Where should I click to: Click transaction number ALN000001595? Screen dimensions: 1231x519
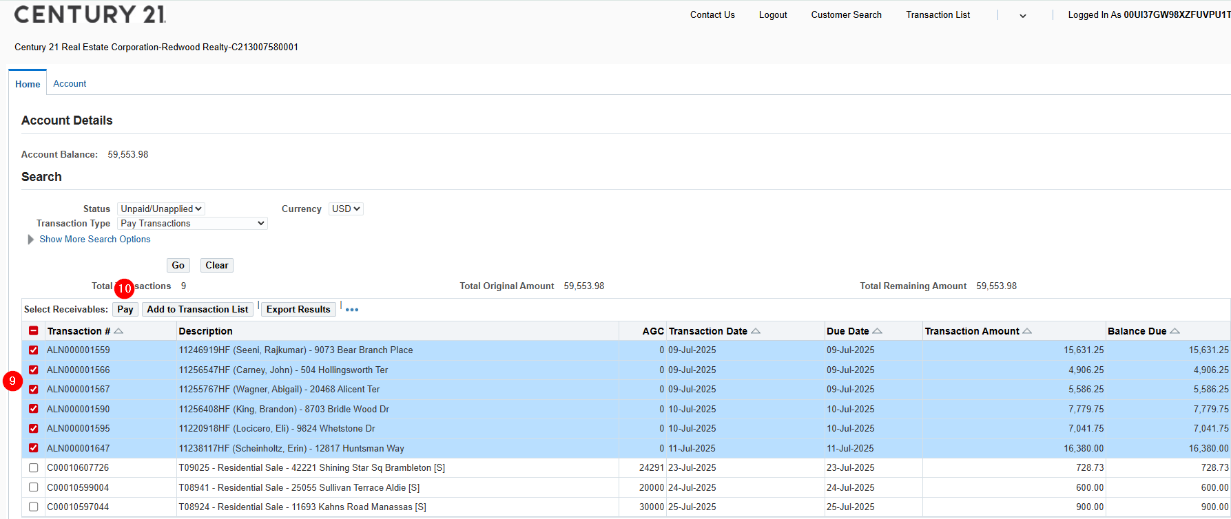click(x=79, y=428)
